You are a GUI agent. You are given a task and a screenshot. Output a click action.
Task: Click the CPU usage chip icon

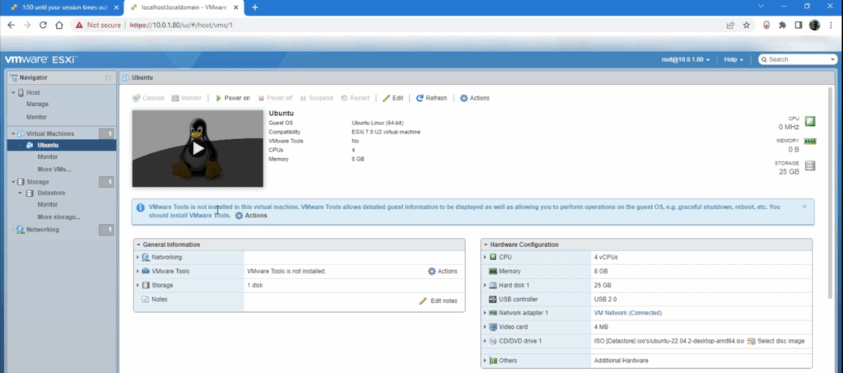point(810,122)
